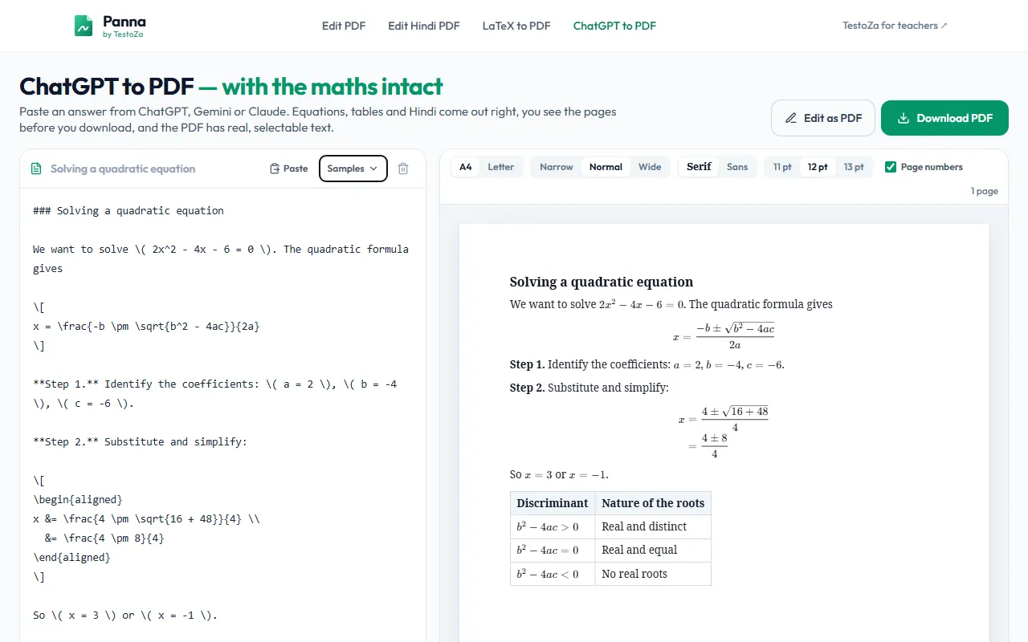
Task: Click the "Solving a quadratic equation" preview heading
Action: 602,282
